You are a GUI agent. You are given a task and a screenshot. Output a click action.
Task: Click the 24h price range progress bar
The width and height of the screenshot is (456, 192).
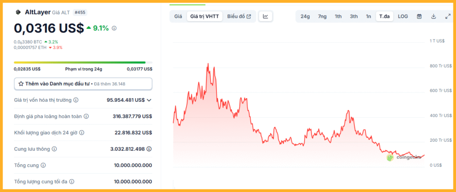(83, 62)
